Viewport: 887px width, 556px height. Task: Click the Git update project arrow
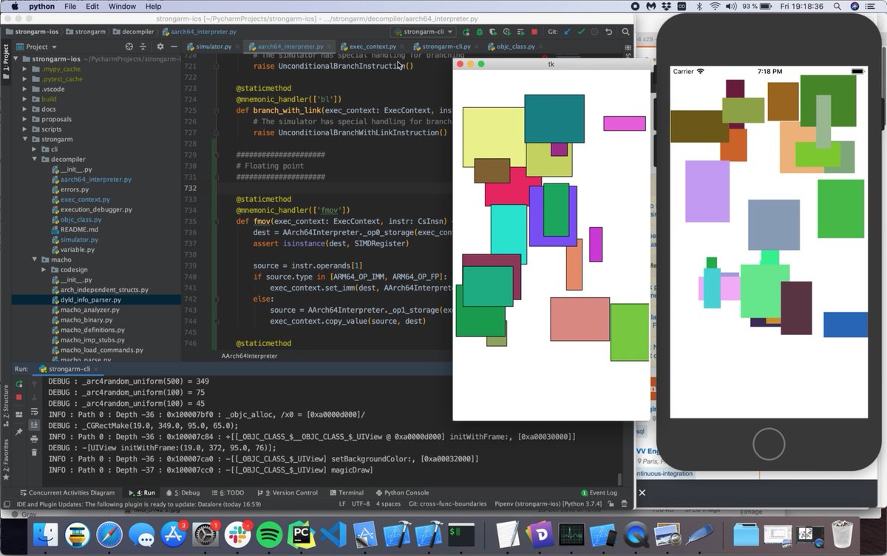tap(567, 33)
